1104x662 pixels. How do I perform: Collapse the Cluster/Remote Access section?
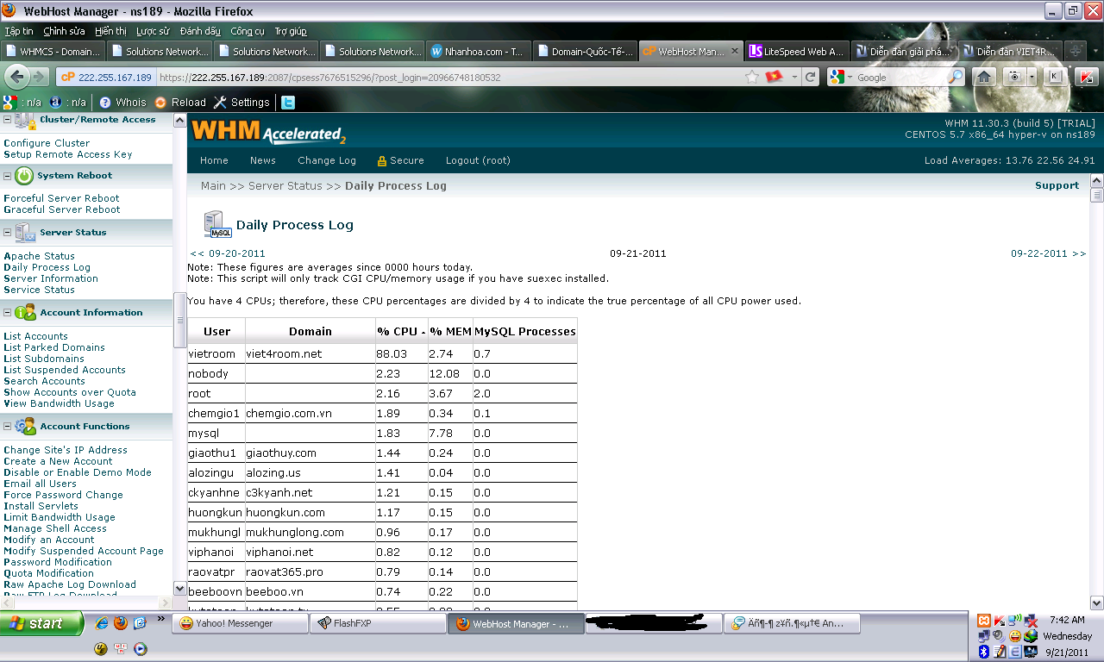[x=8, y=120]
